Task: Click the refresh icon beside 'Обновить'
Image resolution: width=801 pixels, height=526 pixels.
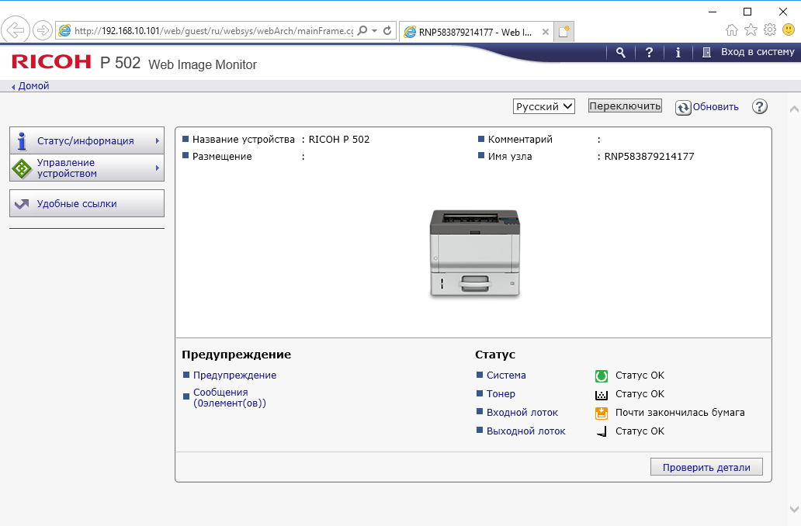Action: click(x=683, y=107)
